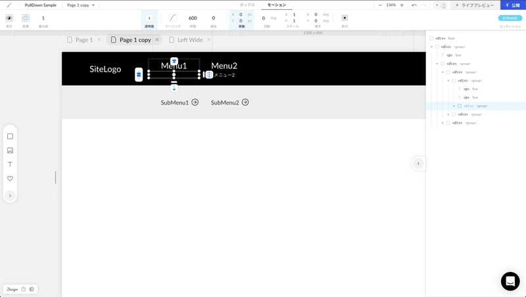
Task: Select the text tool in left toolbar
Action: pos(10,164)
